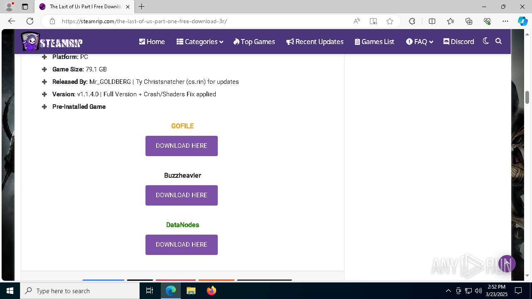Open Task View on taskbar
The height and width of the screenshot is (299, 532).
coord(150,291)
